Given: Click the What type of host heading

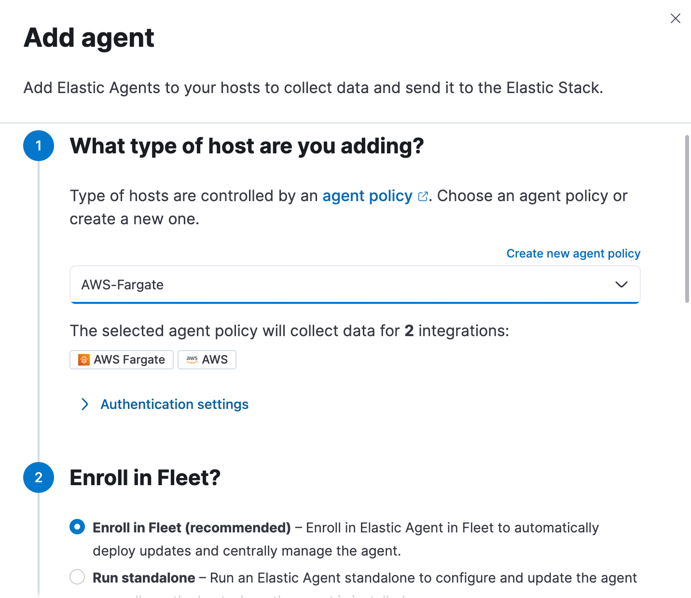Looking at the screenshot, I should 247,146.
